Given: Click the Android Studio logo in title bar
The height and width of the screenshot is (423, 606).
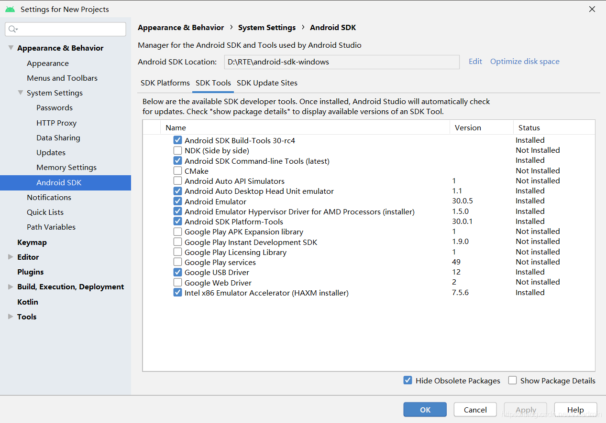Looking at the screenshot, I should coord(10,9).
